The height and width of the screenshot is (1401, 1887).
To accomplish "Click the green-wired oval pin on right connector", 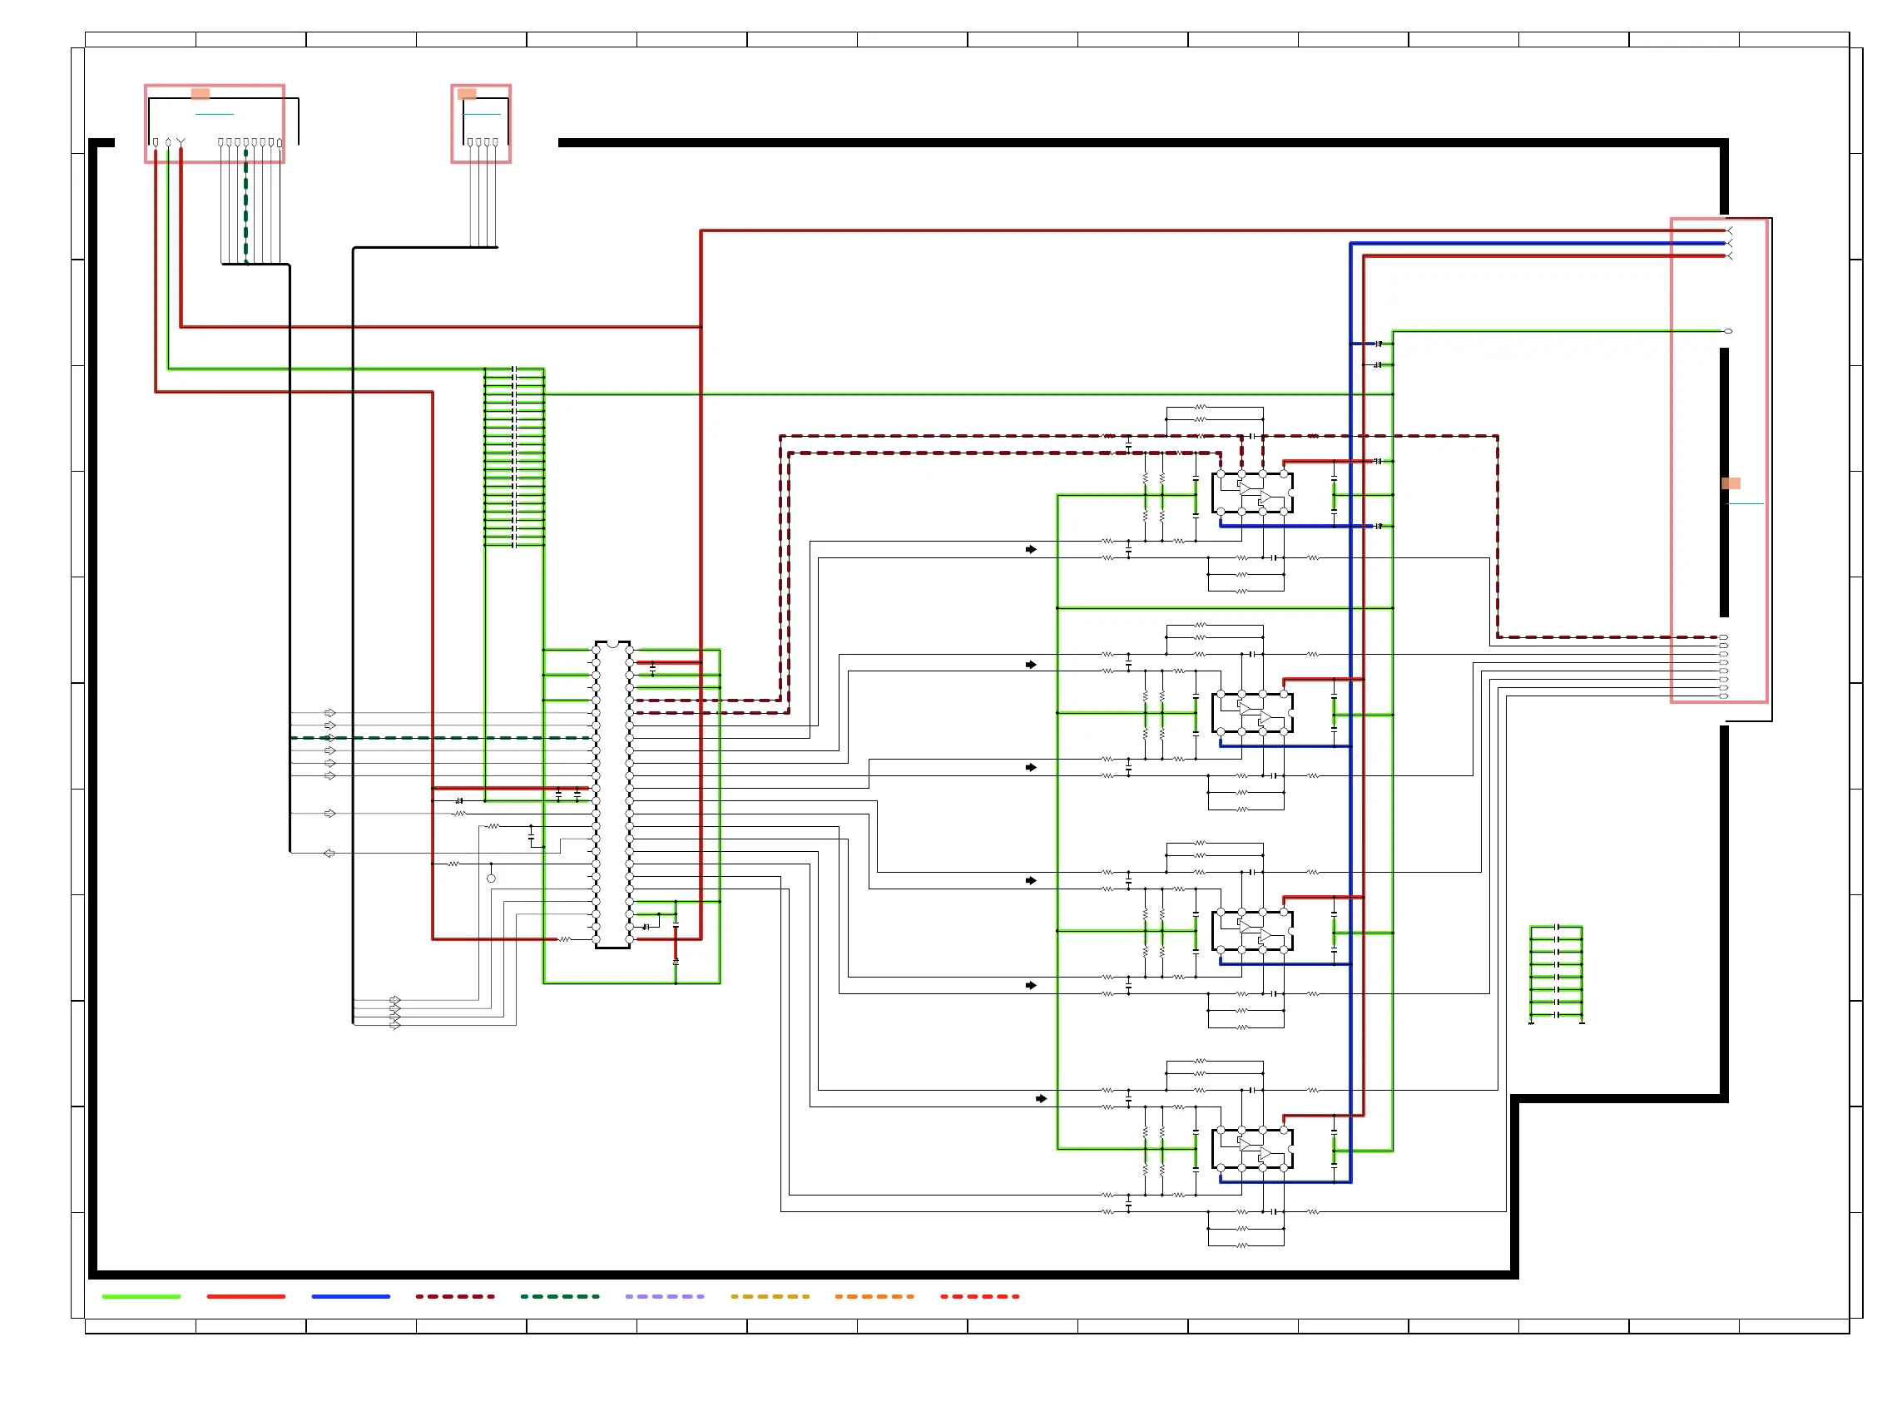I will pos(1727,332).
